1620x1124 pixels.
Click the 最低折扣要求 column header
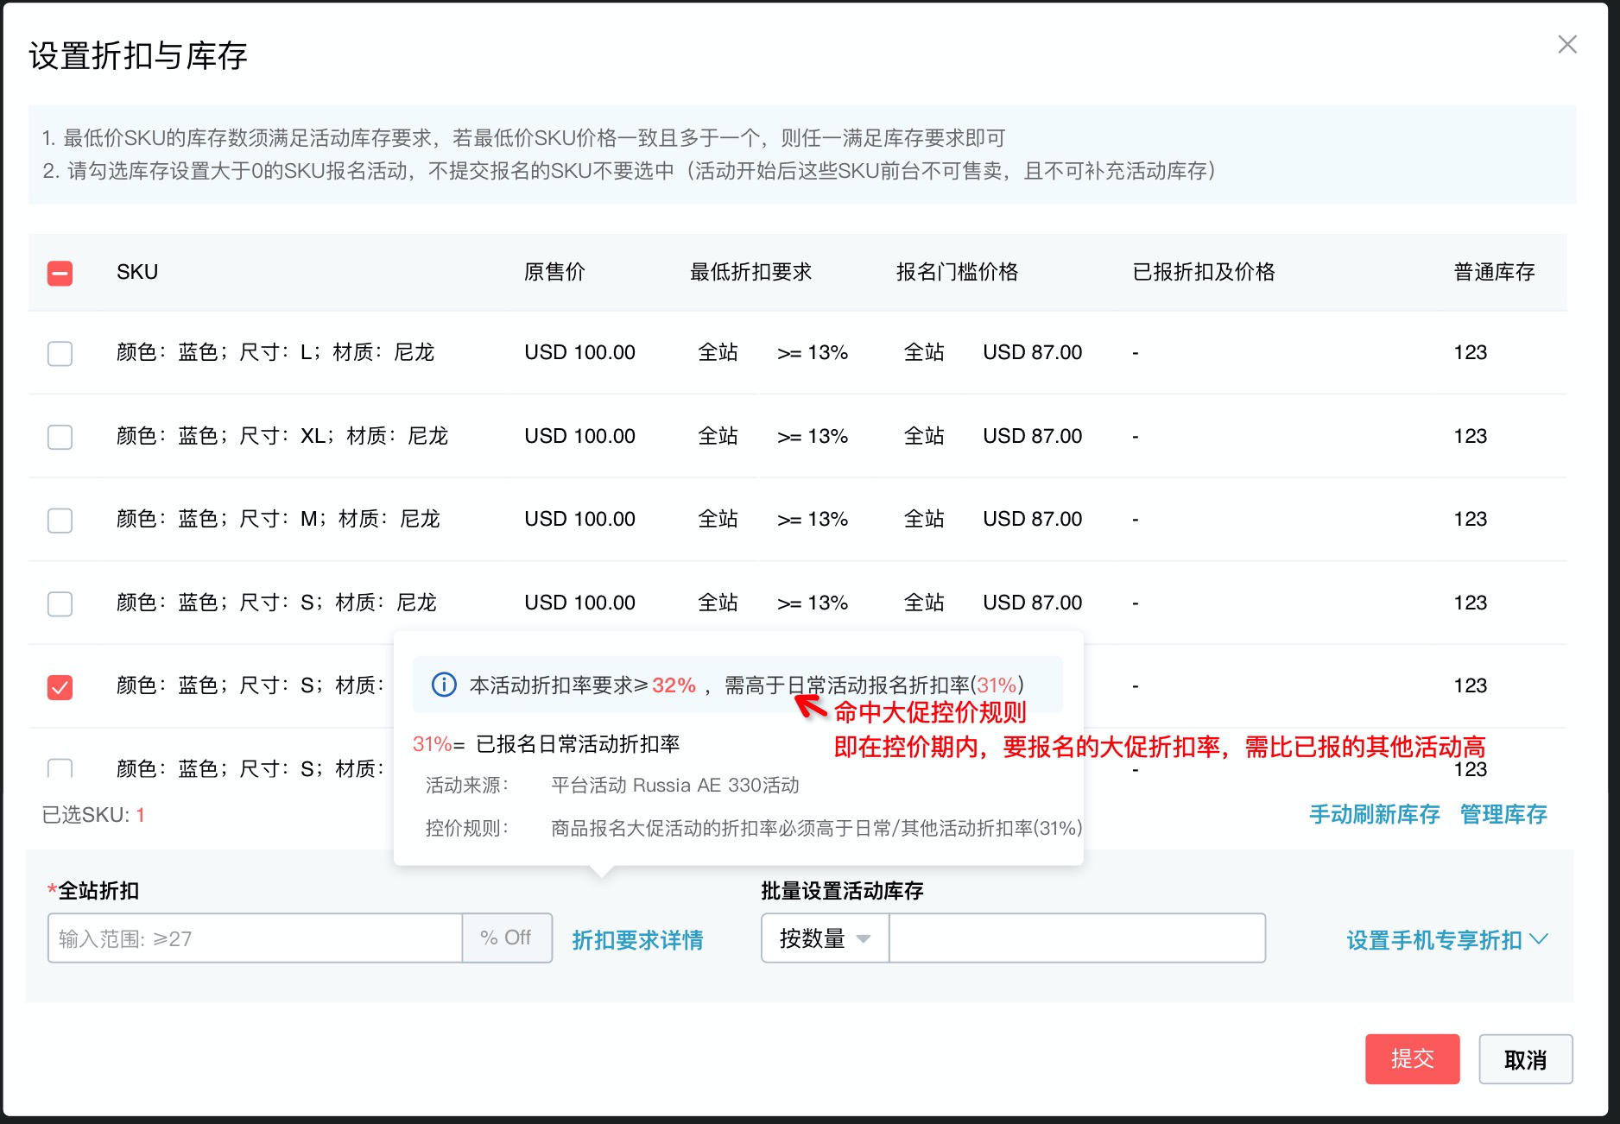pyautogui.click(x=750, y=272)
